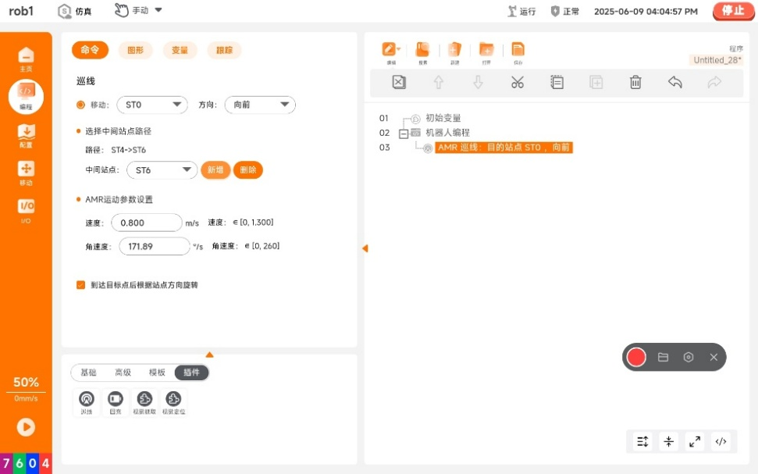Screen dimensions: 758x474
Task: Click the scissors cut icon in toolbar
Action: (517, 82)
